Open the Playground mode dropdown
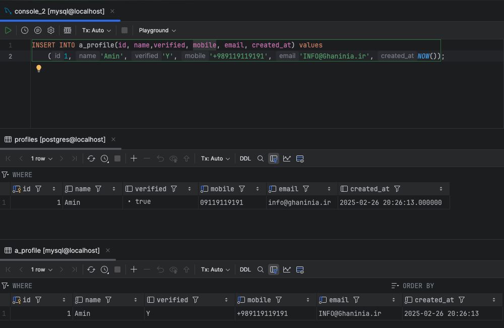The height and width of the screenshot is (328, 504). coord(157,30)
